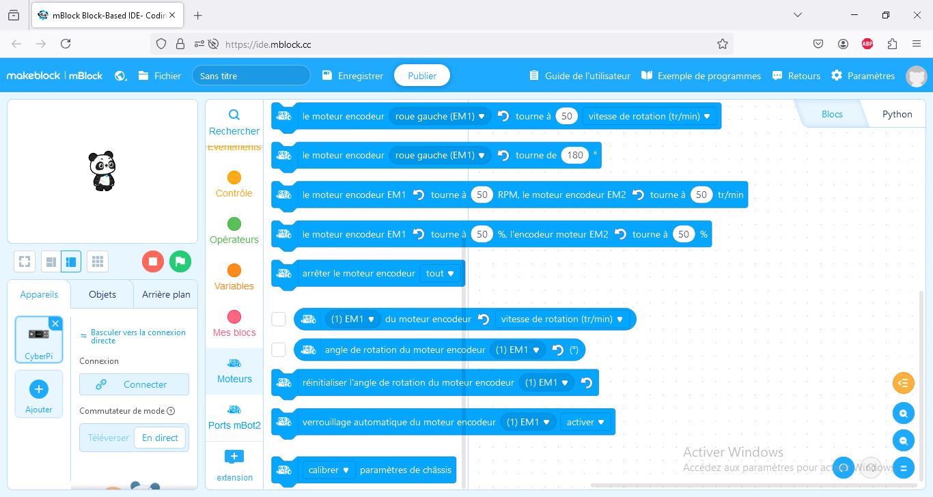Screen dimensions: 933x497
Task: Click the Publier button
Action: [421, 76]
